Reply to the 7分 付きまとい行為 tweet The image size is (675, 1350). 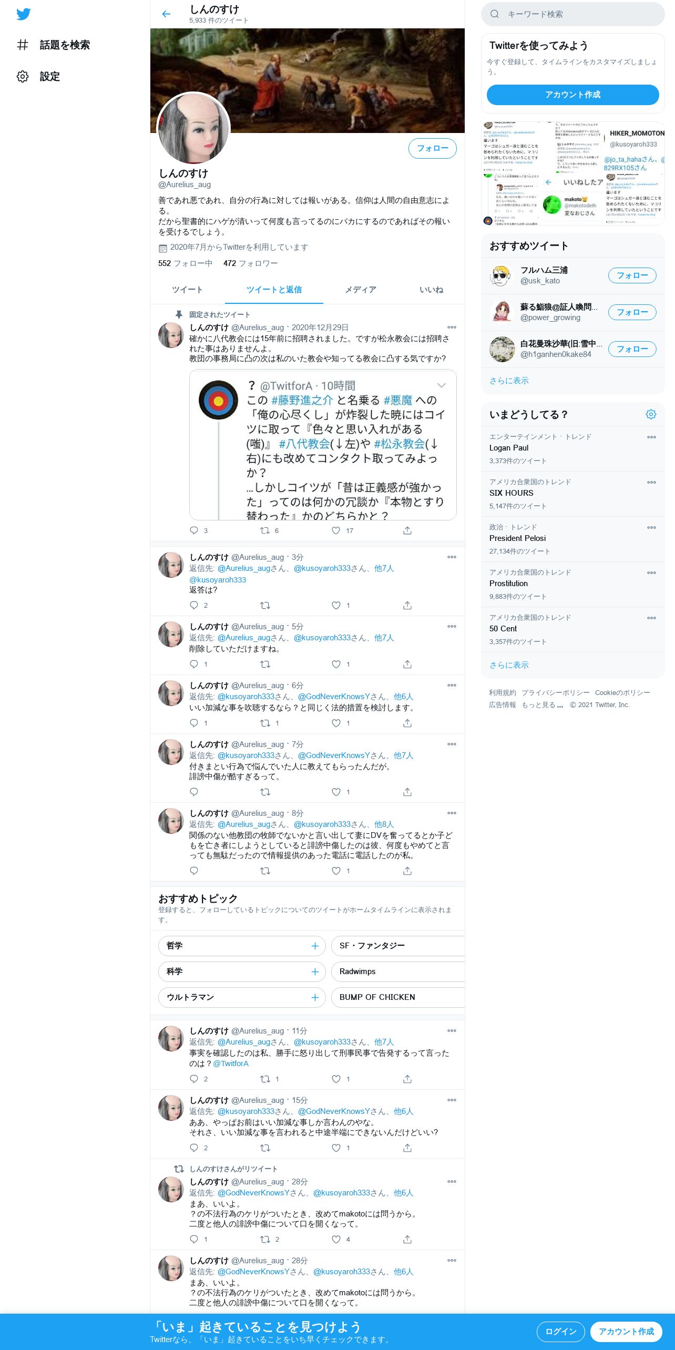click(x=194, y=792)
